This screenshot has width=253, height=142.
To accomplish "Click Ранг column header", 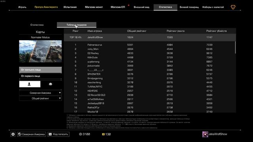I will pyautogui.click(x=76, y=31).
